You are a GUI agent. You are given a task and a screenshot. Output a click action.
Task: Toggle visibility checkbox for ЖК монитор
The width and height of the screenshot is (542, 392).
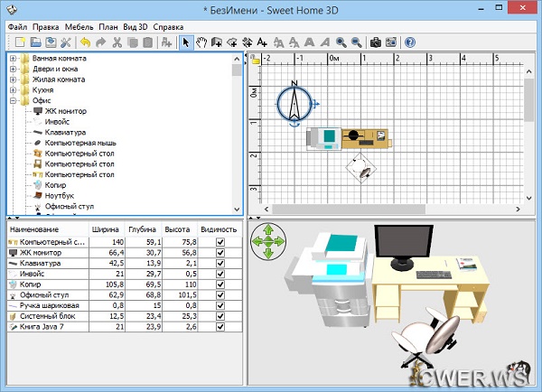coord(220,253)
